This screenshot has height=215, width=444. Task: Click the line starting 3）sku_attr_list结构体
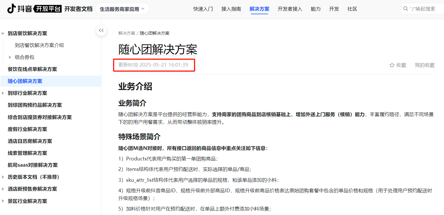[199, 180]
